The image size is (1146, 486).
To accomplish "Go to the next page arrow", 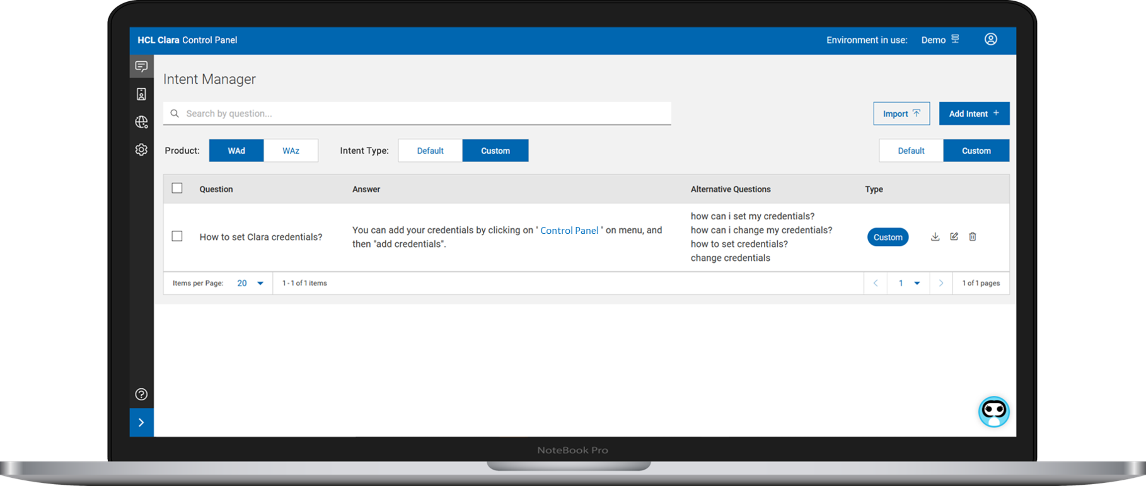I will 941,283.
